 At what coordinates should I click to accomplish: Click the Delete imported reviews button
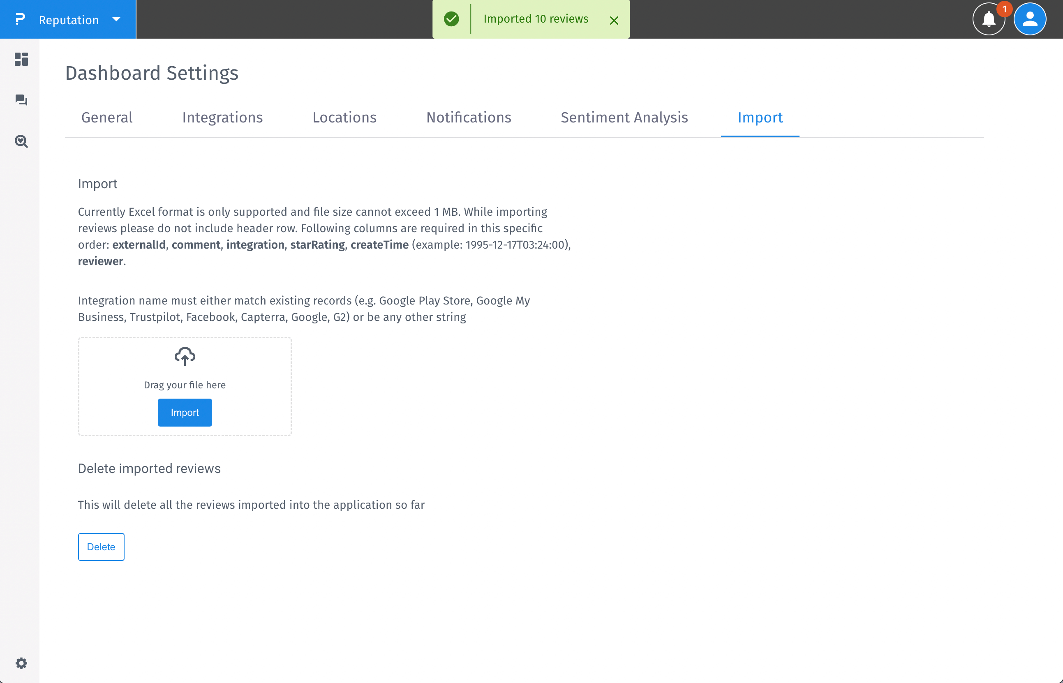tap(101, 547)
